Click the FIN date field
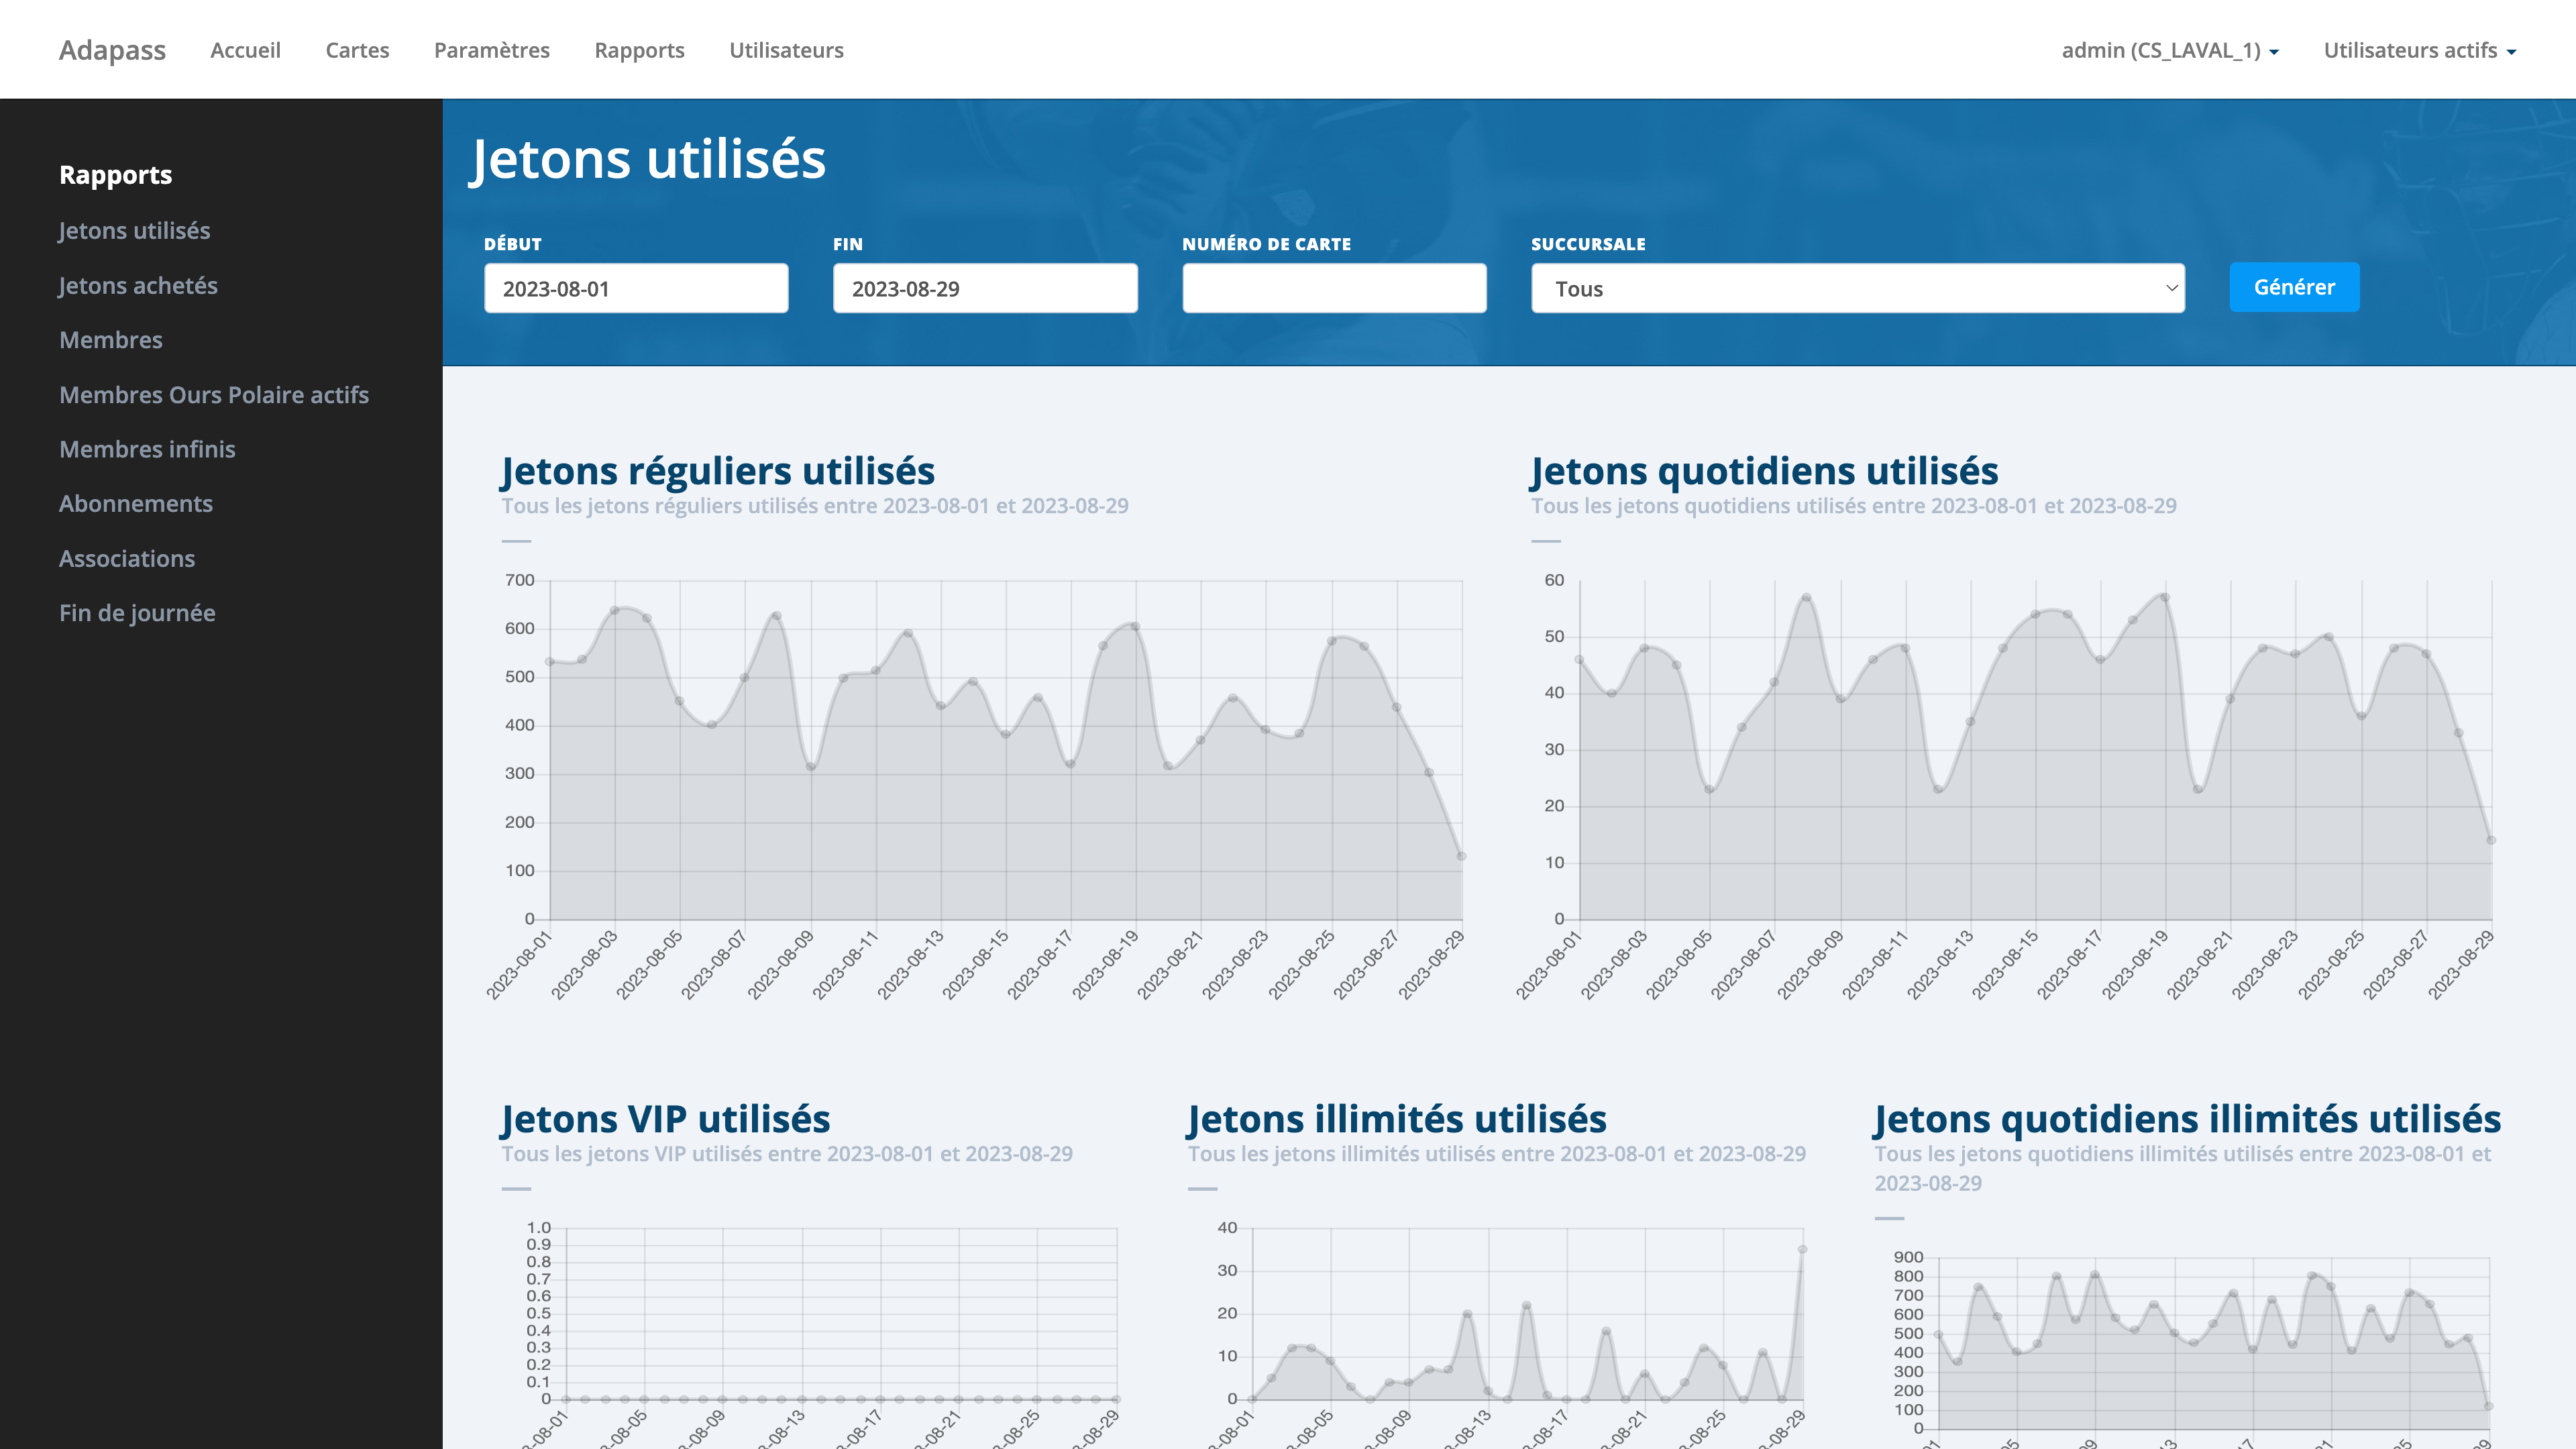The image size is (2576, 1449). (984, 288)
